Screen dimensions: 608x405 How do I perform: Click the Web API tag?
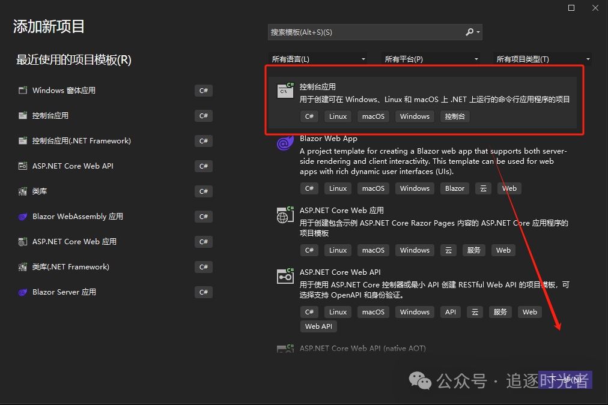[x=318, y=326]
